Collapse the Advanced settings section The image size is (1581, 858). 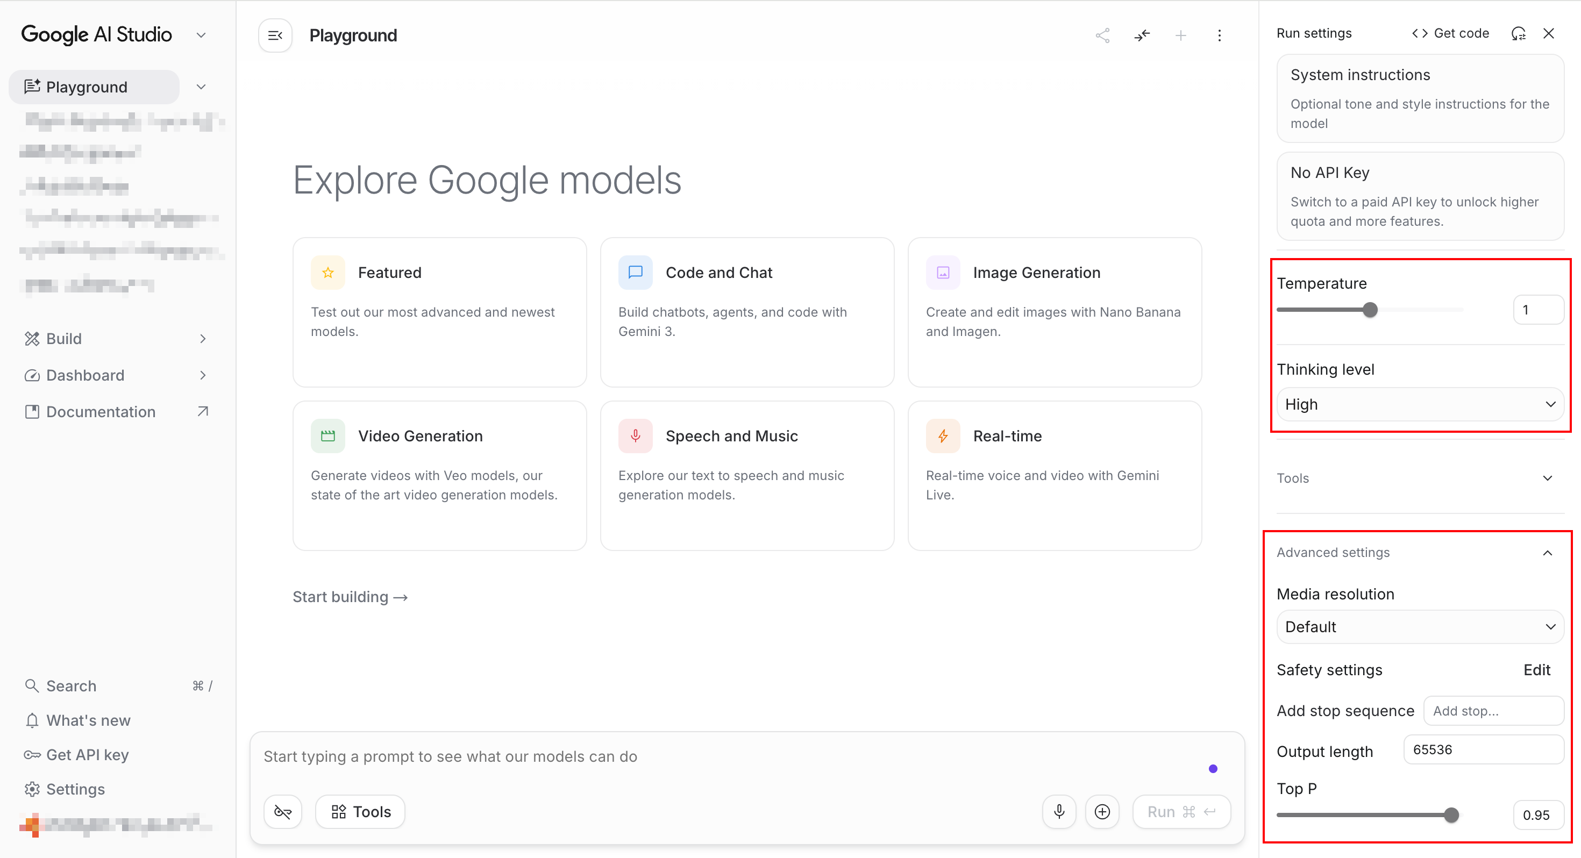pyautogui.click(x=1420, y=552)
